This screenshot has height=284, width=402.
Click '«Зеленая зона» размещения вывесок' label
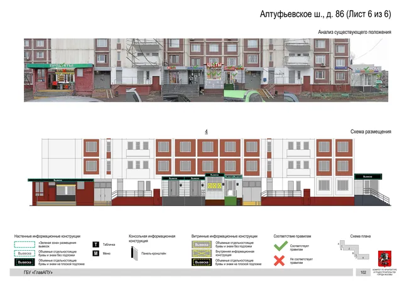pos(57,245)
